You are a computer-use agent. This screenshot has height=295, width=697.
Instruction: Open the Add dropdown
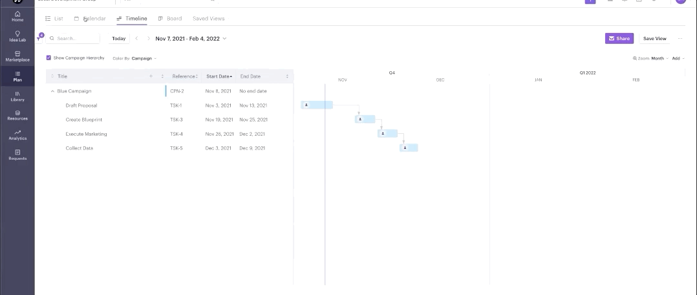click(x=678, y=58)
